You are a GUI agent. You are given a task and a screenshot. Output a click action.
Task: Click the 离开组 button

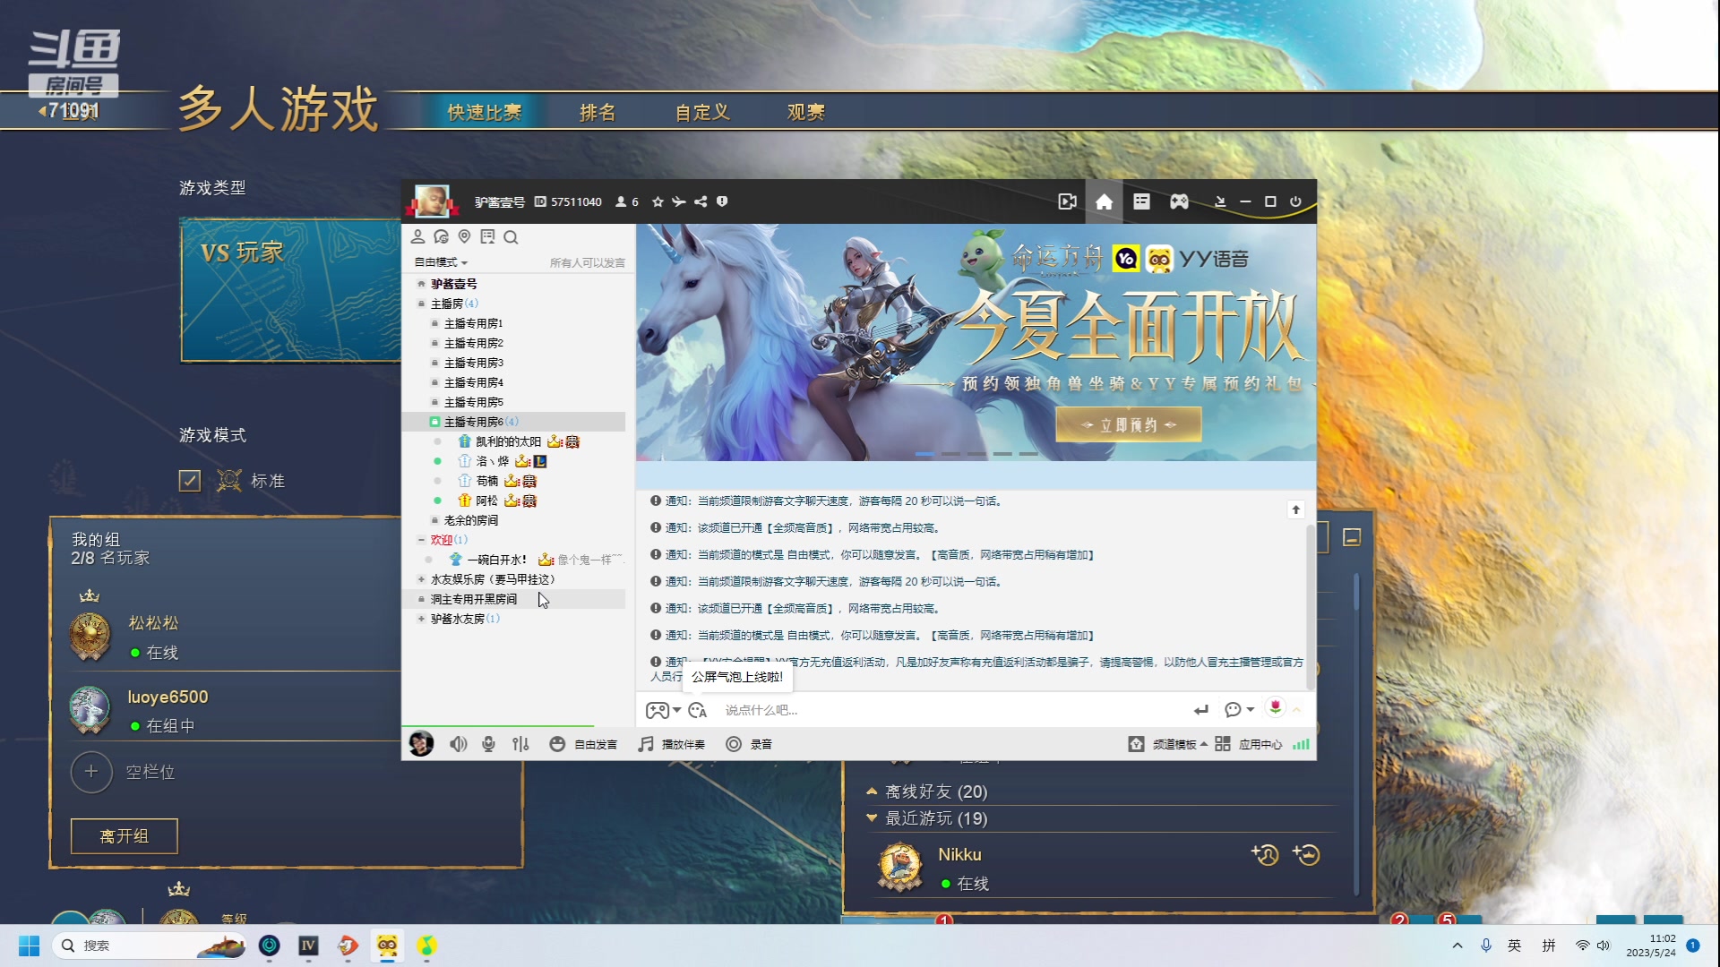click(x=125, y=836)
